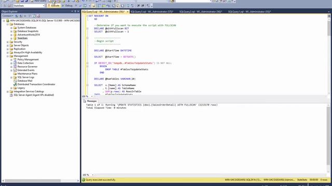The image size is (332, 186).
Task: Click the query editor vertical scrollbar
Action: pyautogui.click(x=329, y=56)
